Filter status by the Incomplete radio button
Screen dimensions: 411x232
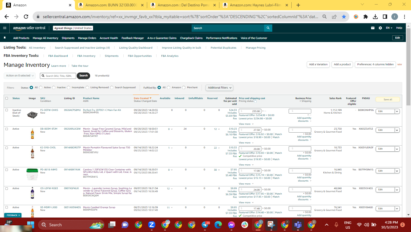click(69, 88)
